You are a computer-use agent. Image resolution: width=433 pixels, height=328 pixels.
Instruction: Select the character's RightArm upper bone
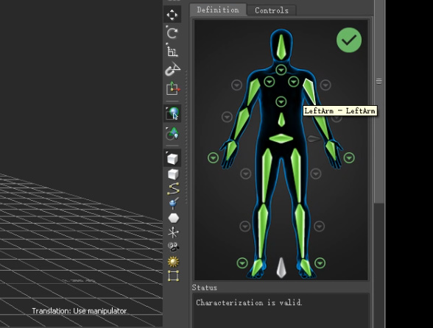pyautogui.click(x=253, y=92)
